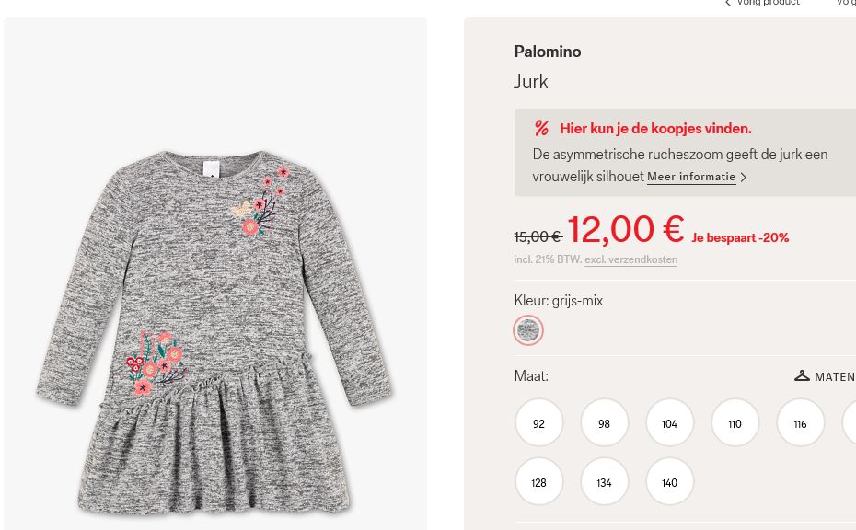Screen dimensions: 856x530
Task: Select size 110
Action: click(x=735, y=423)
